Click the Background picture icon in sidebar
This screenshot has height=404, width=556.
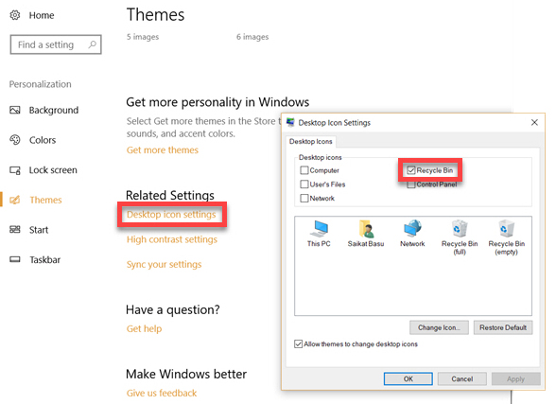[x=15, y=110]
